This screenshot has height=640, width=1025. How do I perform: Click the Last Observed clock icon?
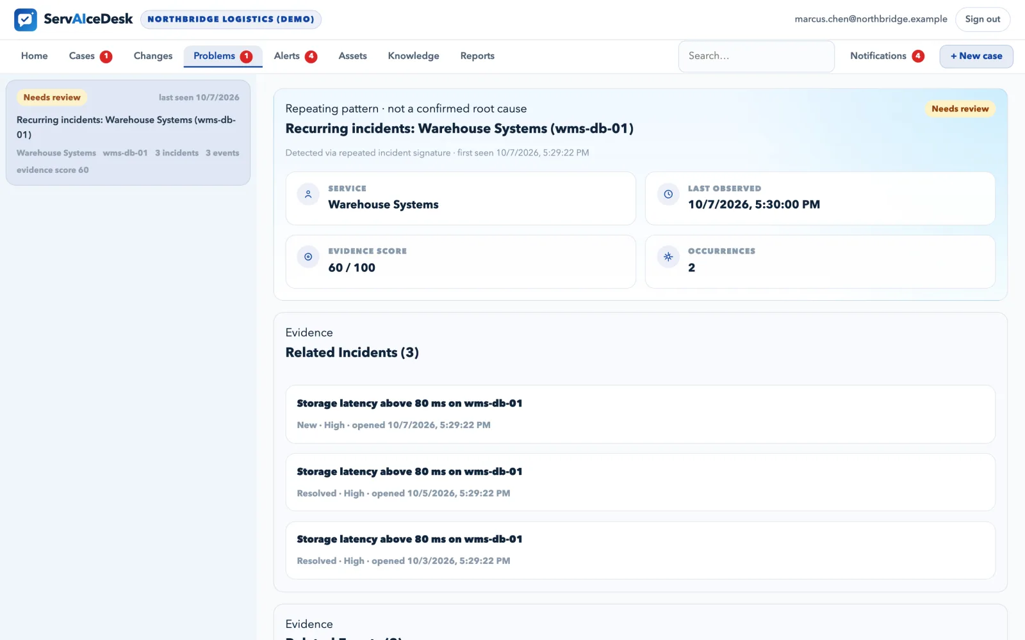click(668, 194)
